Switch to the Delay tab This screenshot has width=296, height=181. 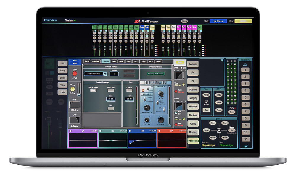pos(158,61)
